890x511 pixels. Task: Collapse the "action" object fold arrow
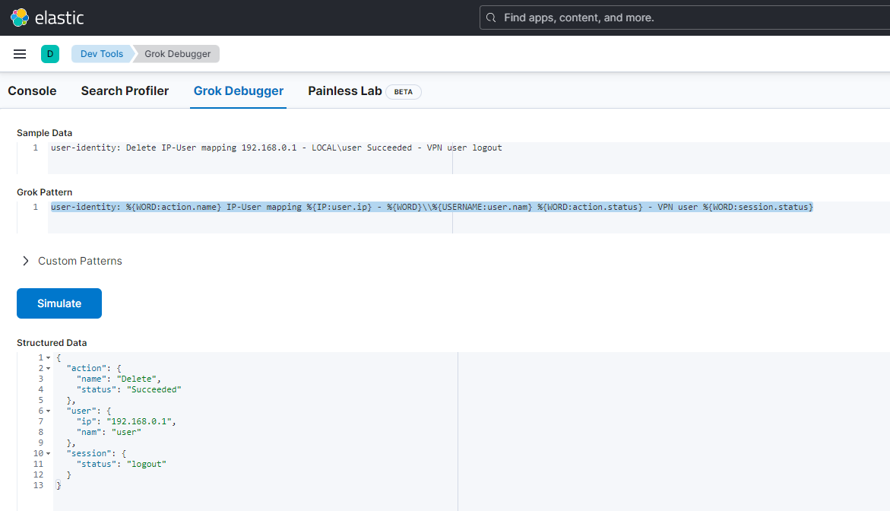pyautogui.click(x=48, y=369)
